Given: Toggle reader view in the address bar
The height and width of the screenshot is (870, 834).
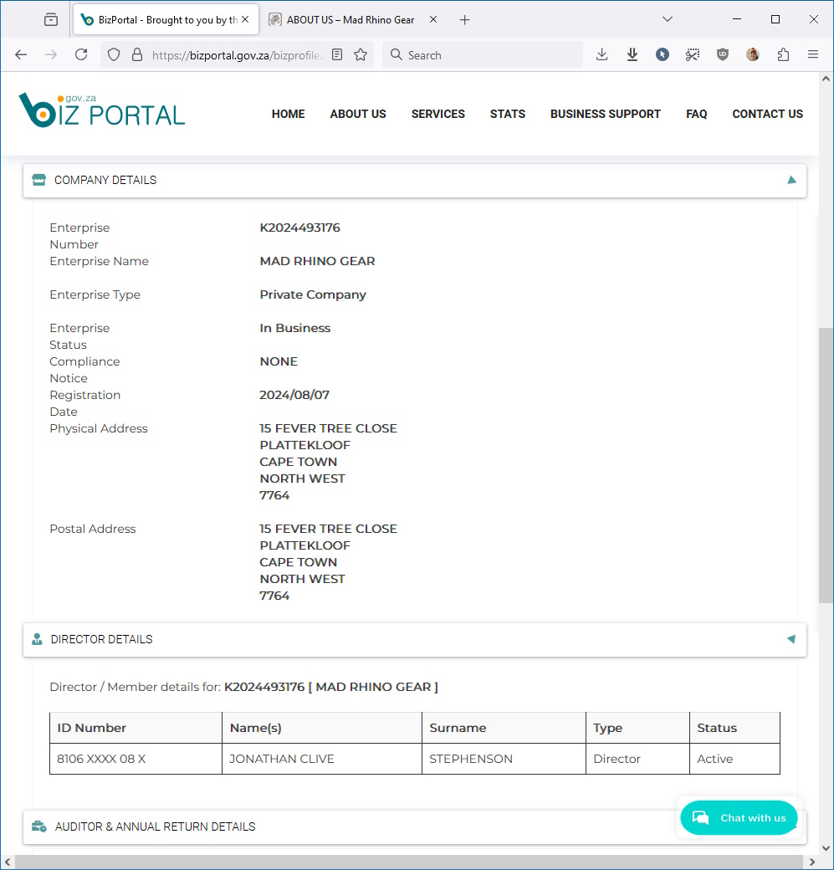Looking at the screenshot, I should click(x=337, y=55).
